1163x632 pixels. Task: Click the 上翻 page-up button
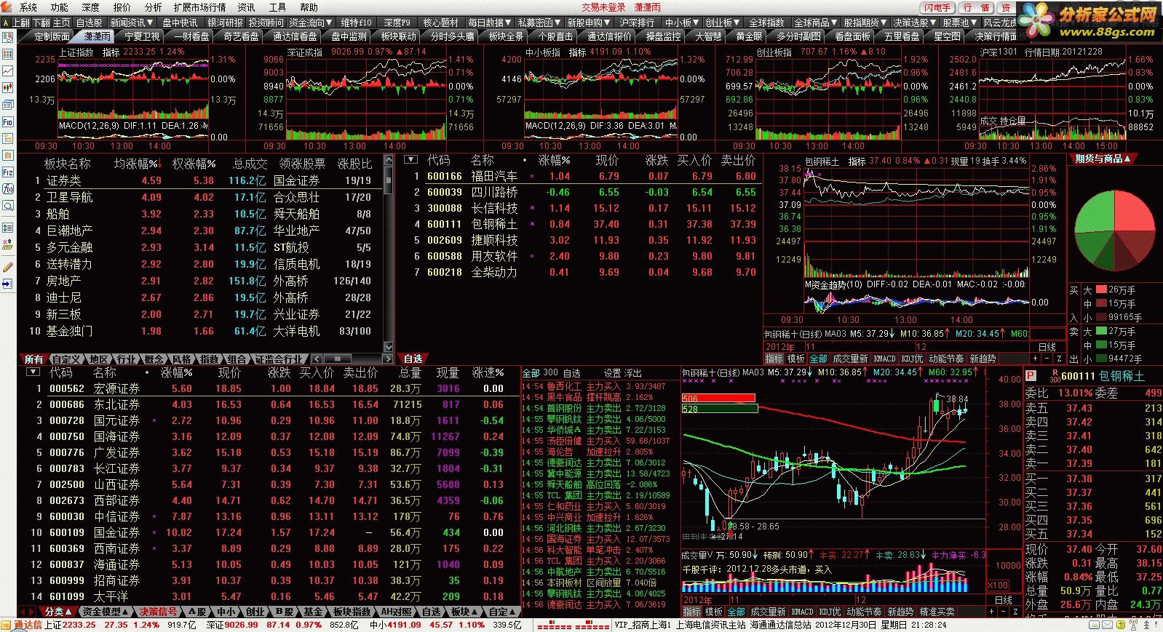click(x=21, y=23)
